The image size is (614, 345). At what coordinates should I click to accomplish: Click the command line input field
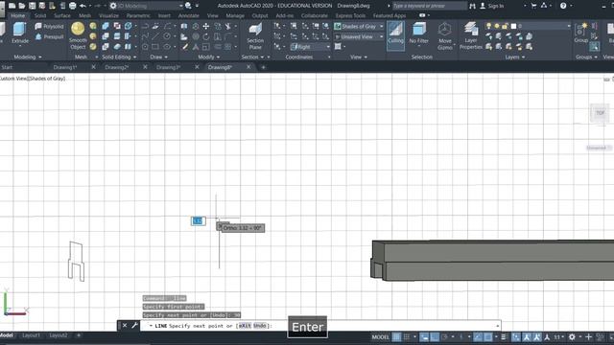coord(320,326)
